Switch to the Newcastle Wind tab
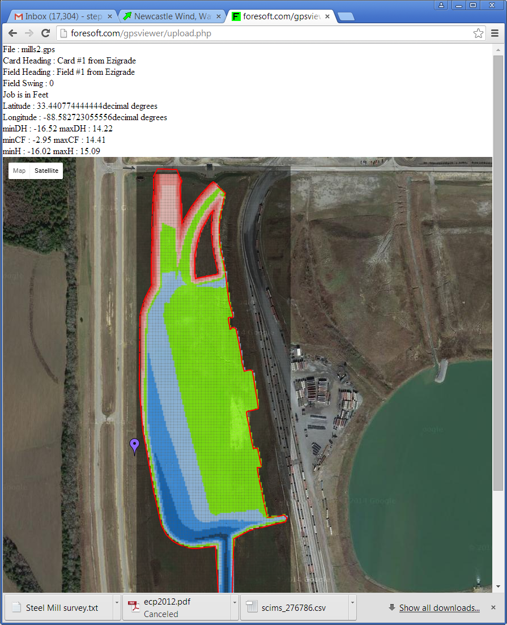 [x=170, y=16]
